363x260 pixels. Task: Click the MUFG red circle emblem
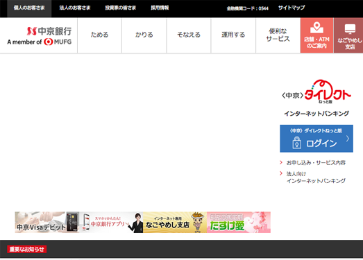click(49, 42)
